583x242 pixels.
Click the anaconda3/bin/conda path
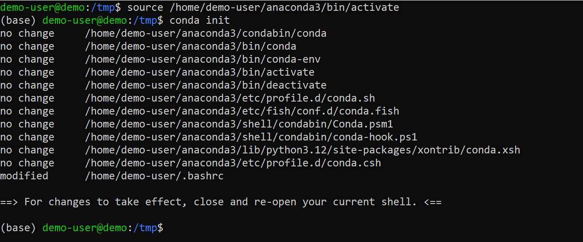(x=191, y=46)
